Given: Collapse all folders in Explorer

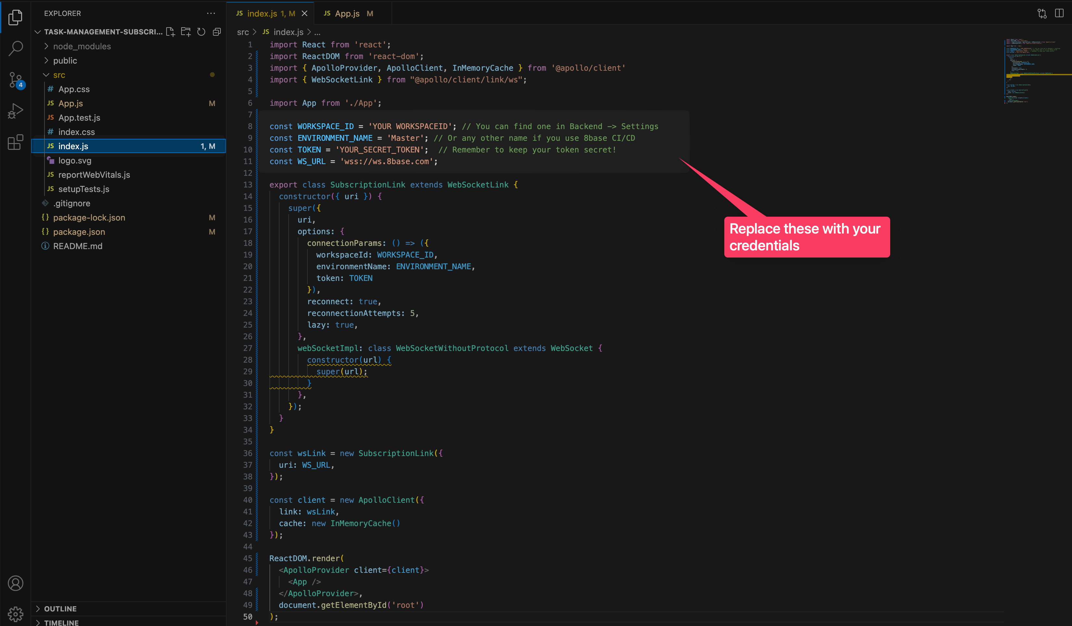Looking at the screenshot, I should 217,32.
